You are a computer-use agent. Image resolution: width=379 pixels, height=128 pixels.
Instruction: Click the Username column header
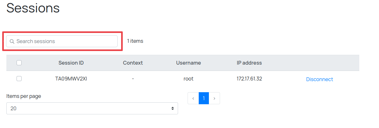pyautogui.click(x=189, y=63)
